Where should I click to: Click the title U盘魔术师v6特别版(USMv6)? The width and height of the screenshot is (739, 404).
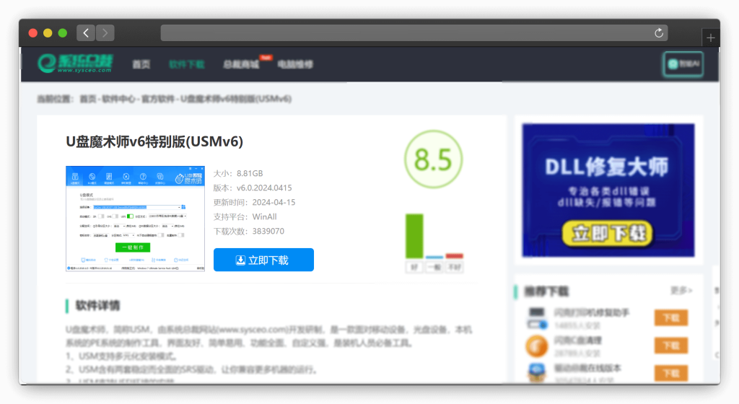pyautogui.click(x=154, y=141)
